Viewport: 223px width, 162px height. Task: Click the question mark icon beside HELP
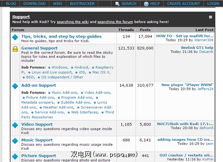click(x=146, y=4)
